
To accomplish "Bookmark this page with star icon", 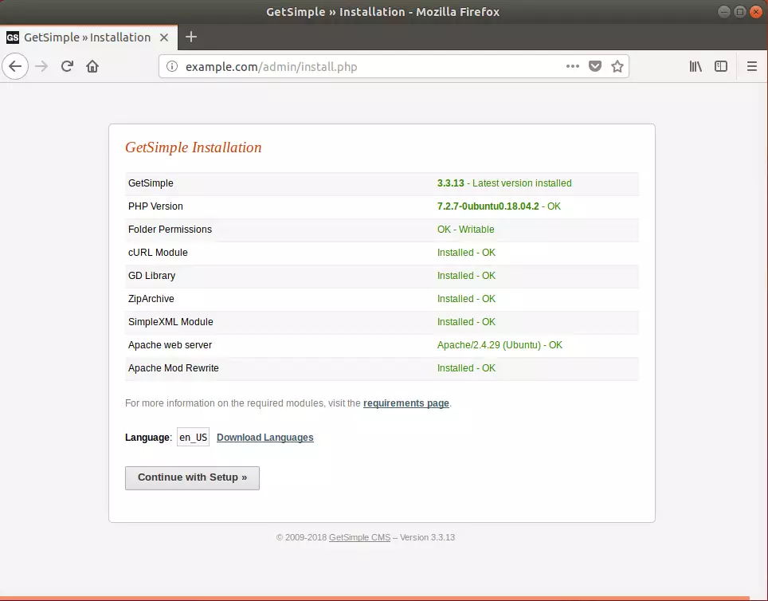I will pyautogui.click(x=617, y=66).
